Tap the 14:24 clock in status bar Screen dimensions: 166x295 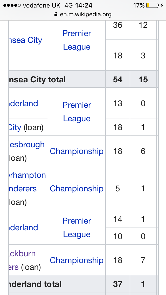84,5
